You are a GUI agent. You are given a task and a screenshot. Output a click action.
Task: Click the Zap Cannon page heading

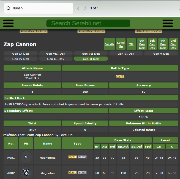[20, 44]
